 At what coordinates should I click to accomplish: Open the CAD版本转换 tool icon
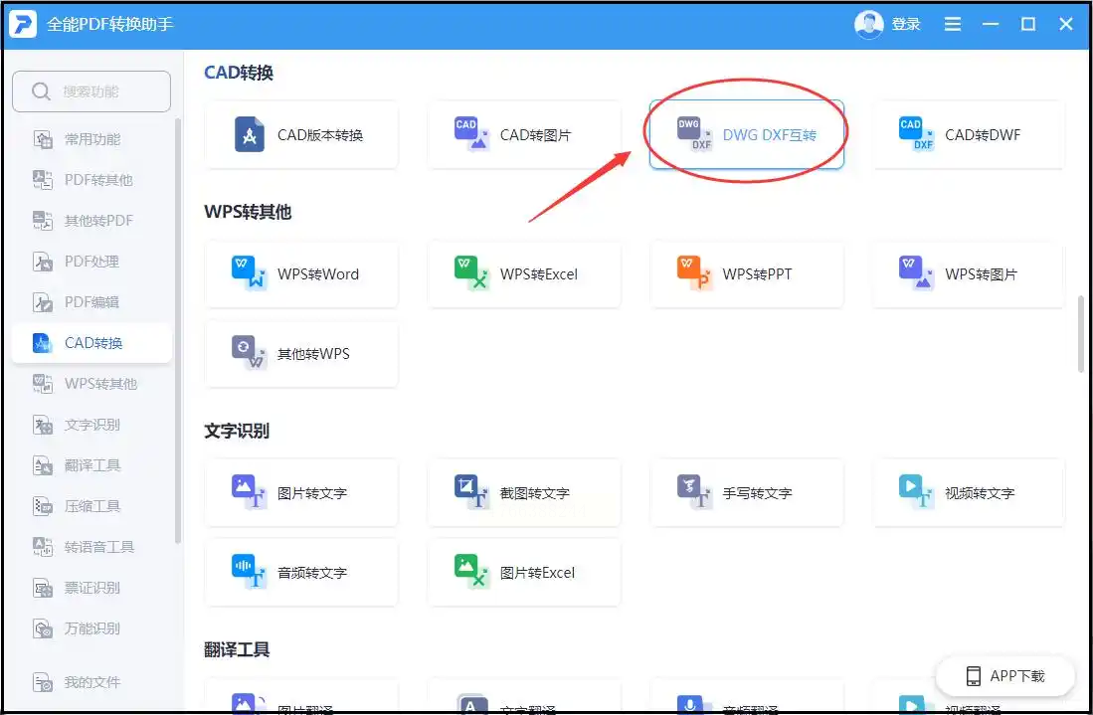point(249,134)
